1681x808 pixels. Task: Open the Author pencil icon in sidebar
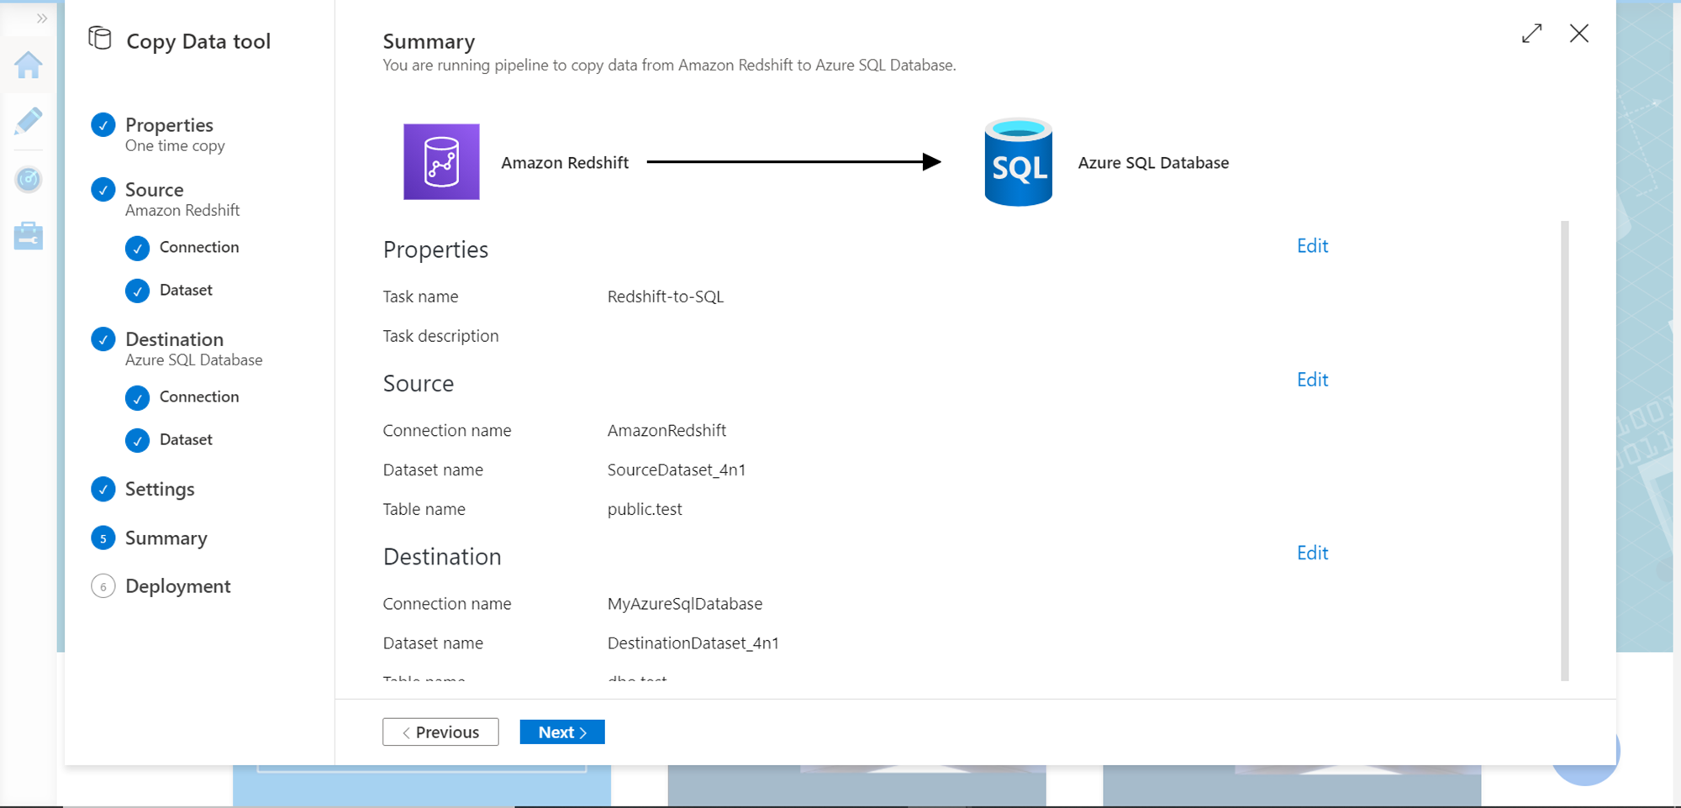click(29, 121)
